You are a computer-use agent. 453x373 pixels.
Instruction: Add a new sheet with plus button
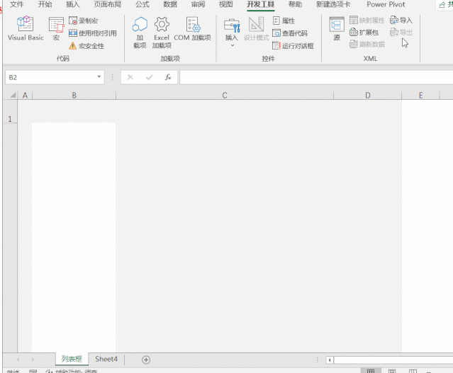[x=146, y=360]
